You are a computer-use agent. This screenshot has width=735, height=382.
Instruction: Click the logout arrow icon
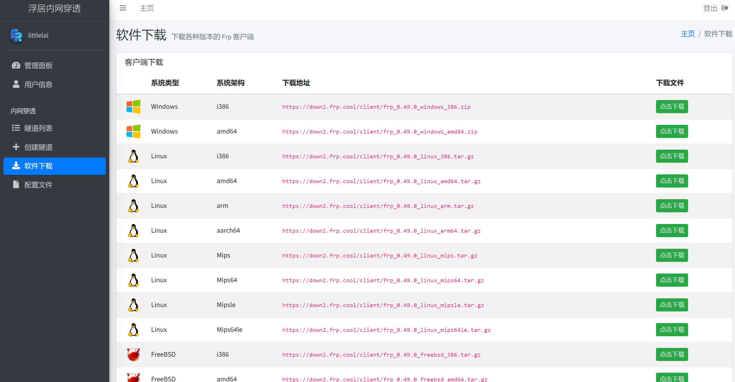click(725, 8)
